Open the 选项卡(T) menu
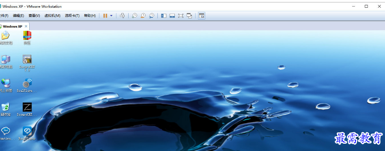The image size is (385, 151). [72, 16]
